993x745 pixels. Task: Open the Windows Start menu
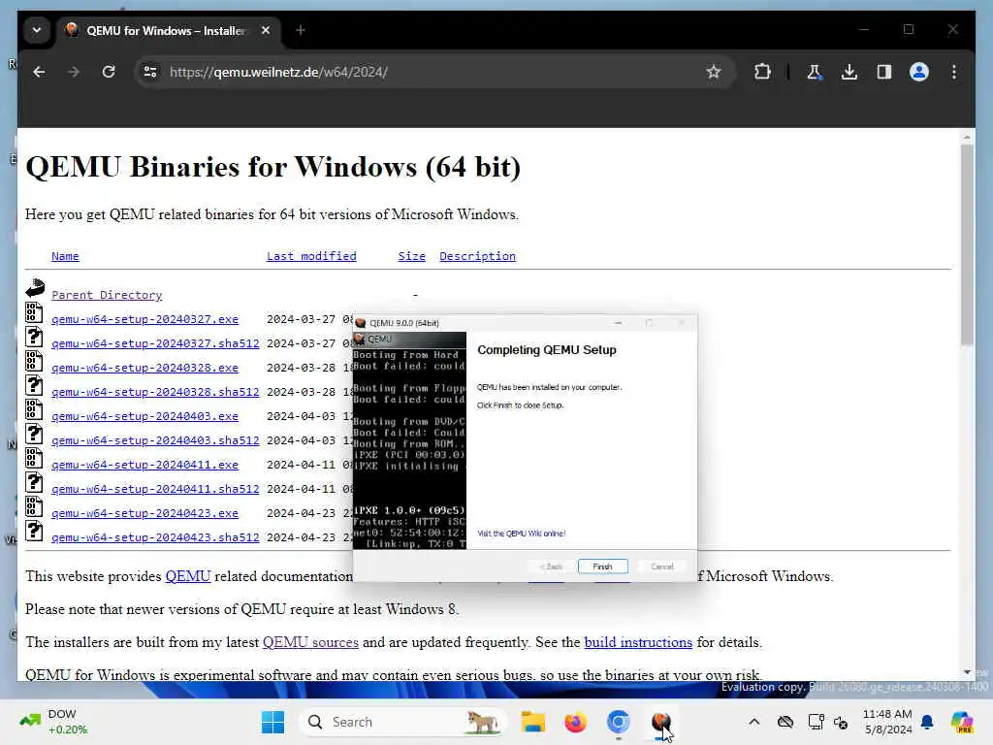[x=272, y=722]
